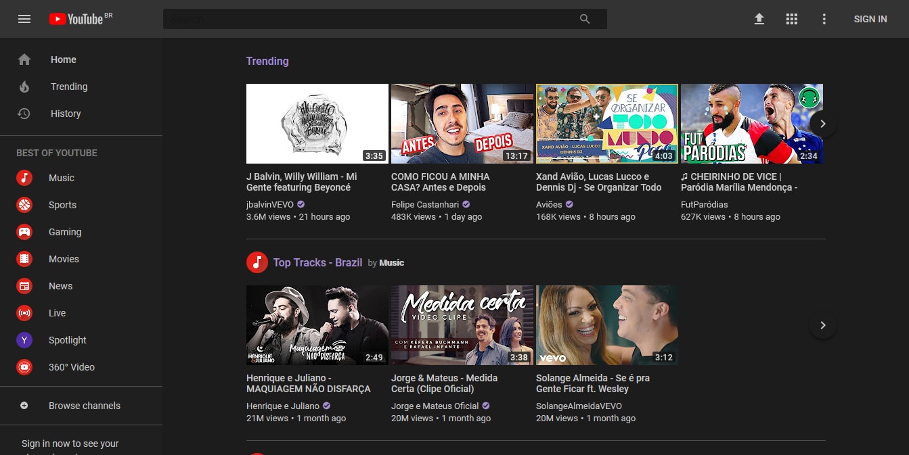Show more Top Tracks using right chevron
This screenshot has height=455, width=909.
822,325
